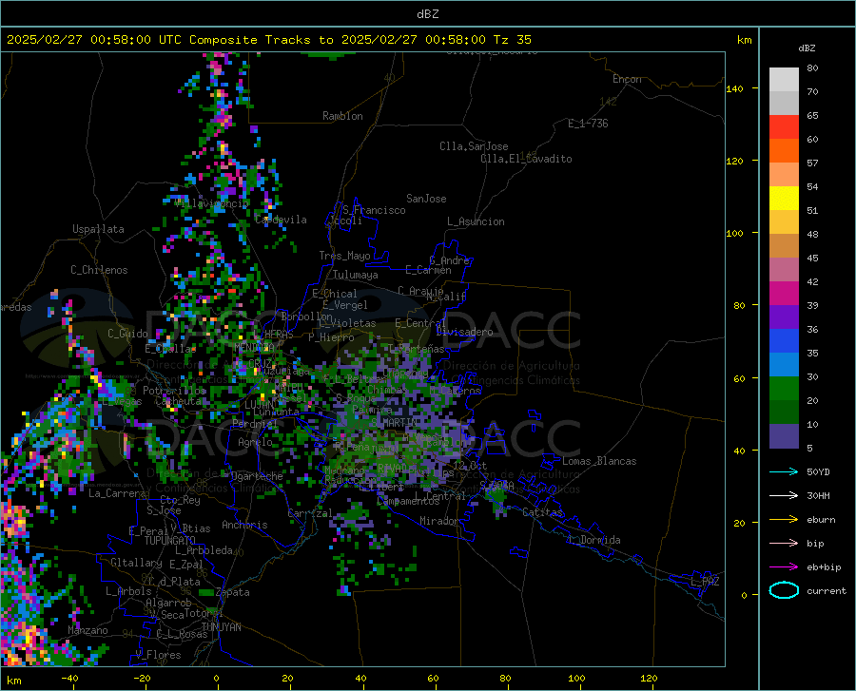The image size is (856, 691).
Task: Click the SanJose place label
Action: [x=426, y=199]
